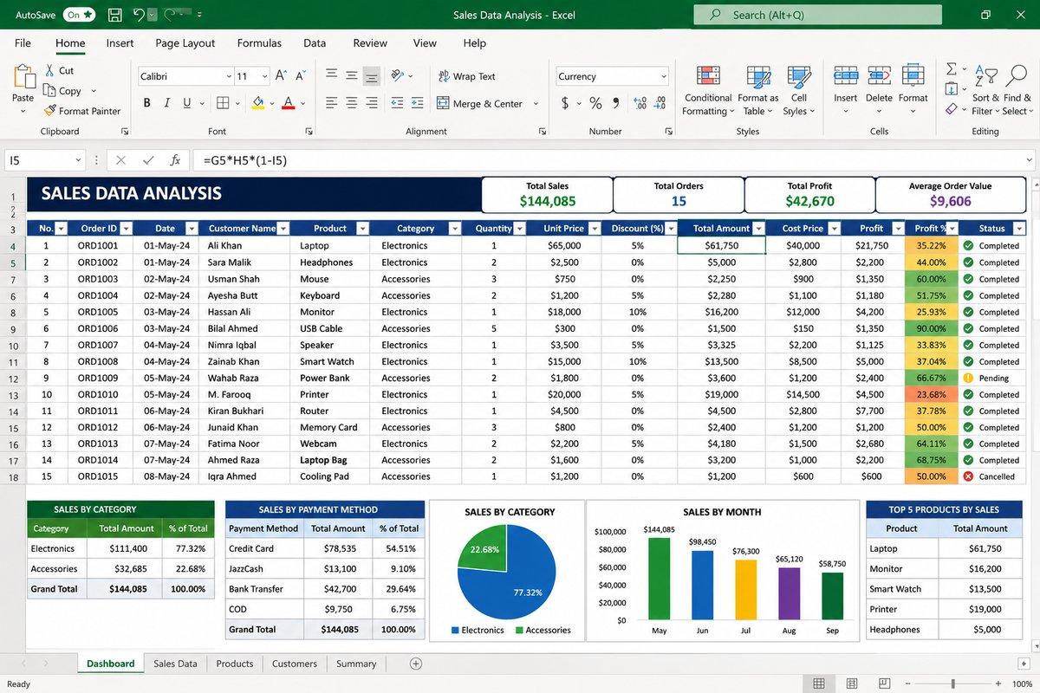Click the Insert Function fx icon
The width and height of the screenshot is (1040, 693).
tap(175, 160)
